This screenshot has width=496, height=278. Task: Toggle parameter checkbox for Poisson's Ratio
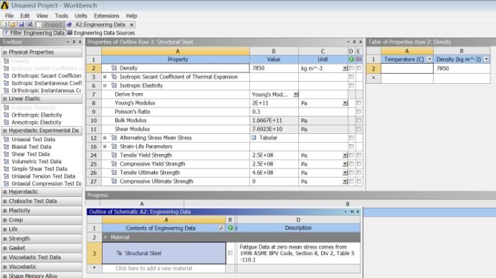click(358, 112)
